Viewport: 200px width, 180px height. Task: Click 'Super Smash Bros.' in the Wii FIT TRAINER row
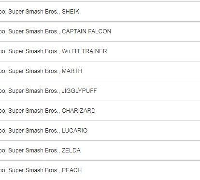(34, 51)
